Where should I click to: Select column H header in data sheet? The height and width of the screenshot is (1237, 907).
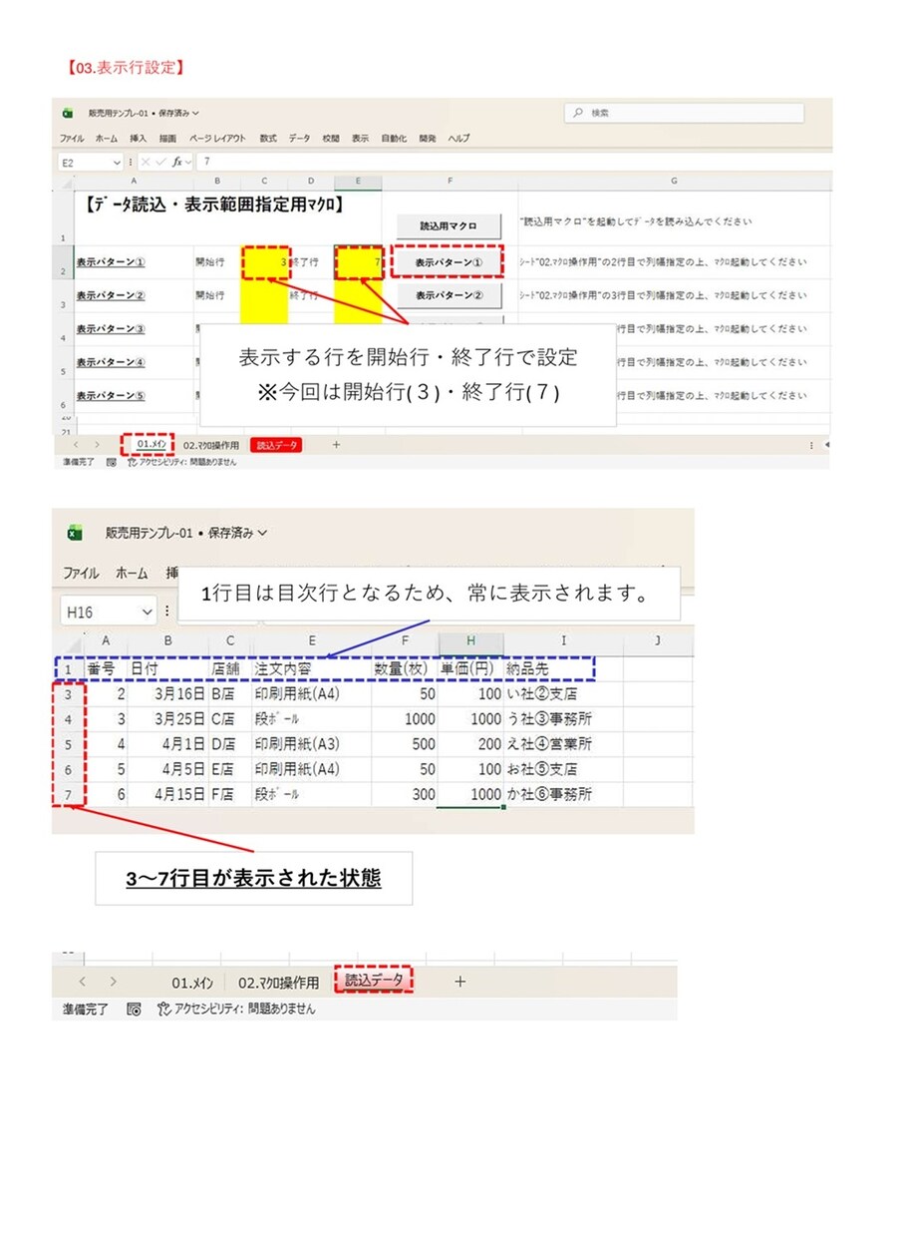(x=470, y=641)
